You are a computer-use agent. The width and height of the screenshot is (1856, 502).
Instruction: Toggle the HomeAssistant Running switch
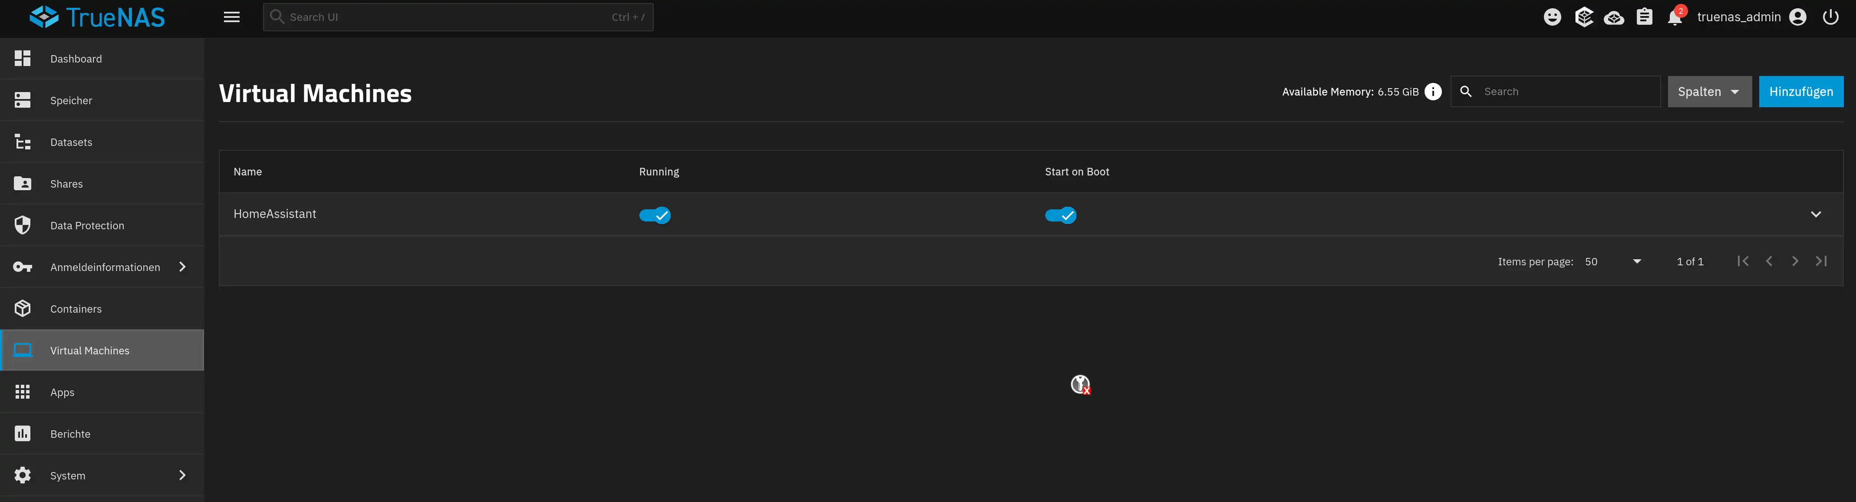tap(654, 215)
